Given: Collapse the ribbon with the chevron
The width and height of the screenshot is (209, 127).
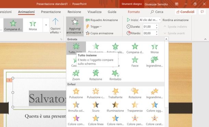Looking at the screenshot, I should tap(205, 39).
